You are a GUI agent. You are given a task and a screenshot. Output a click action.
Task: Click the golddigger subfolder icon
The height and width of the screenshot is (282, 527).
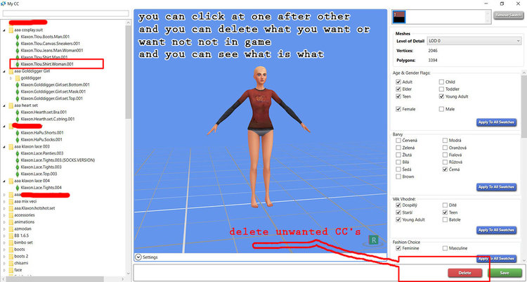(x=17, y=78)
